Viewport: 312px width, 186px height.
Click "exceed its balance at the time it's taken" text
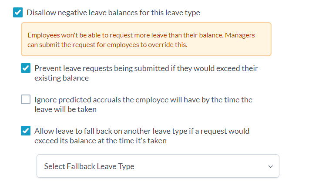[101, 141]
